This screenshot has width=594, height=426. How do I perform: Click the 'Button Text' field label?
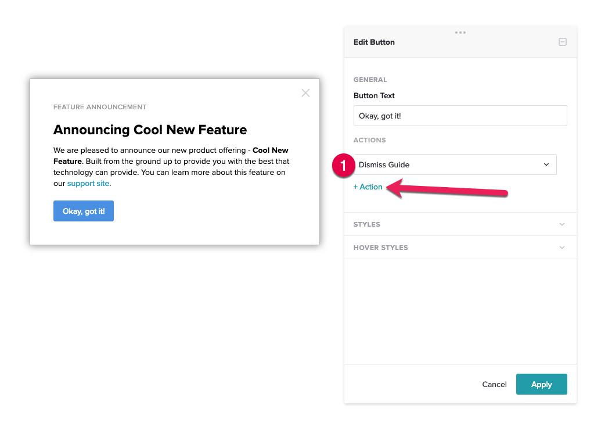pyautogui.click(x=374, y=95)
